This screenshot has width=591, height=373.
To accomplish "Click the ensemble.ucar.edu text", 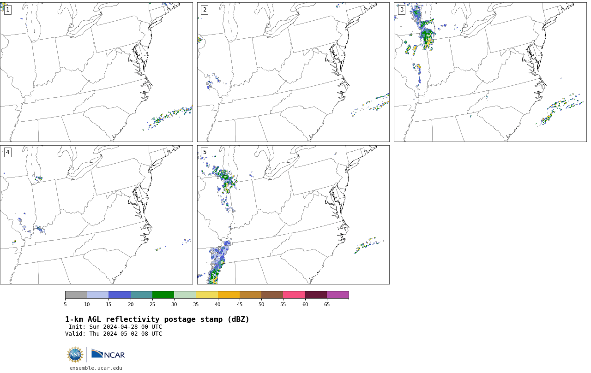I will click(x=96, y=368).
